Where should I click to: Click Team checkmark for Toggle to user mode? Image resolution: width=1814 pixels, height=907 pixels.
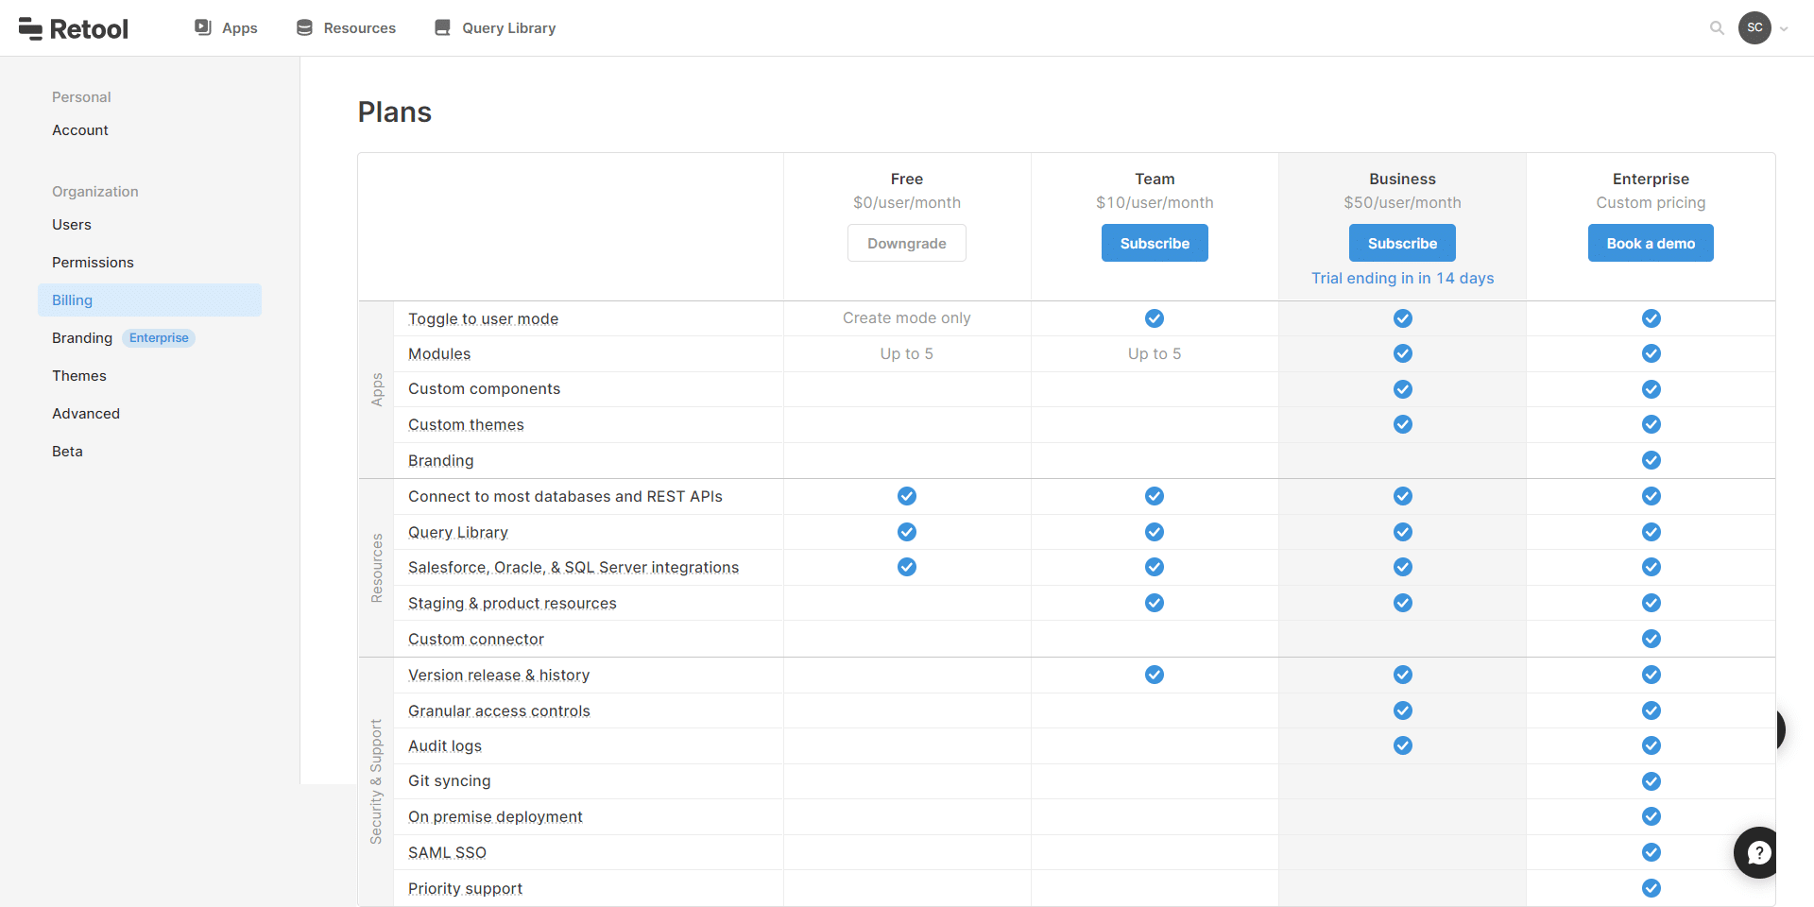(x=1155, y=318)
